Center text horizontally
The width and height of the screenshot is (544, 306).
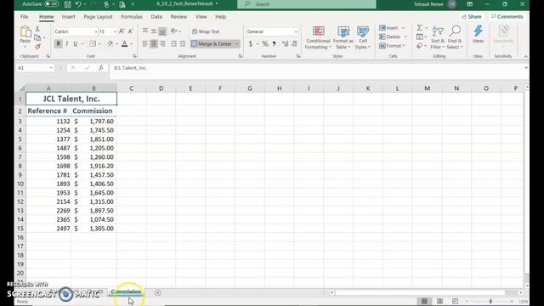154,43
